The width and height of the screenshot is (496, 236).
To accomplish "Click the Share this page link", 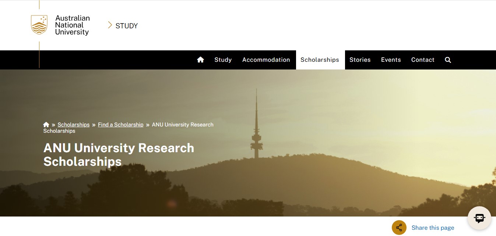I will tap(433, 228).
